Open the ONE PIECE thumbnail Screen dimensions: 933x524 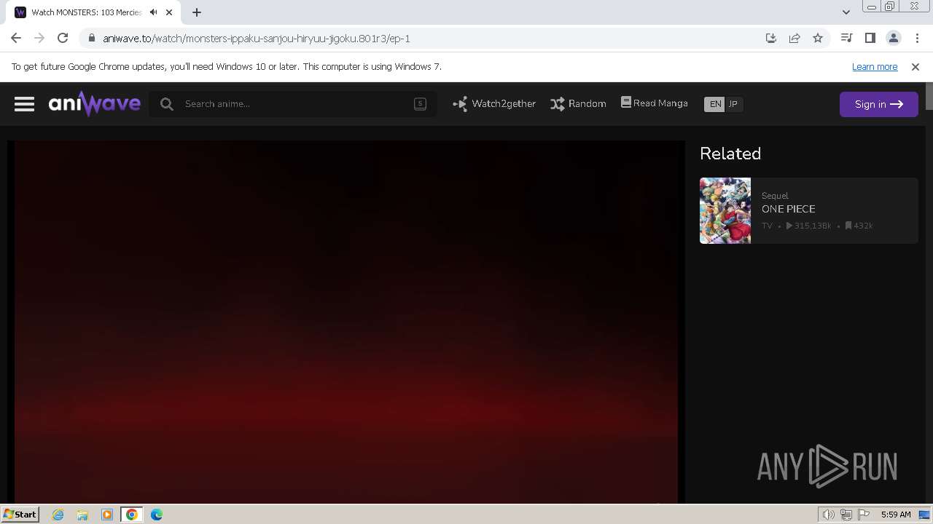[725, 210]
